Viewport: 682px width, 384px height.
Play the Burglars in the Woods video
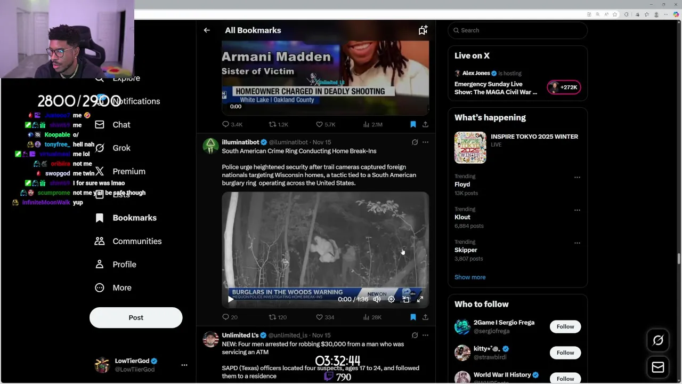tap(231, 299)
